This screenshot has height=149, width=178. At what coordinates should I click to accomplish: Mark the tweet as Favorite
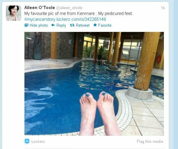[x=105, y=25]
